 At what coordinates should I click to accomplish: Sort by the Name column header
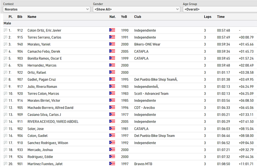[32, 17]
